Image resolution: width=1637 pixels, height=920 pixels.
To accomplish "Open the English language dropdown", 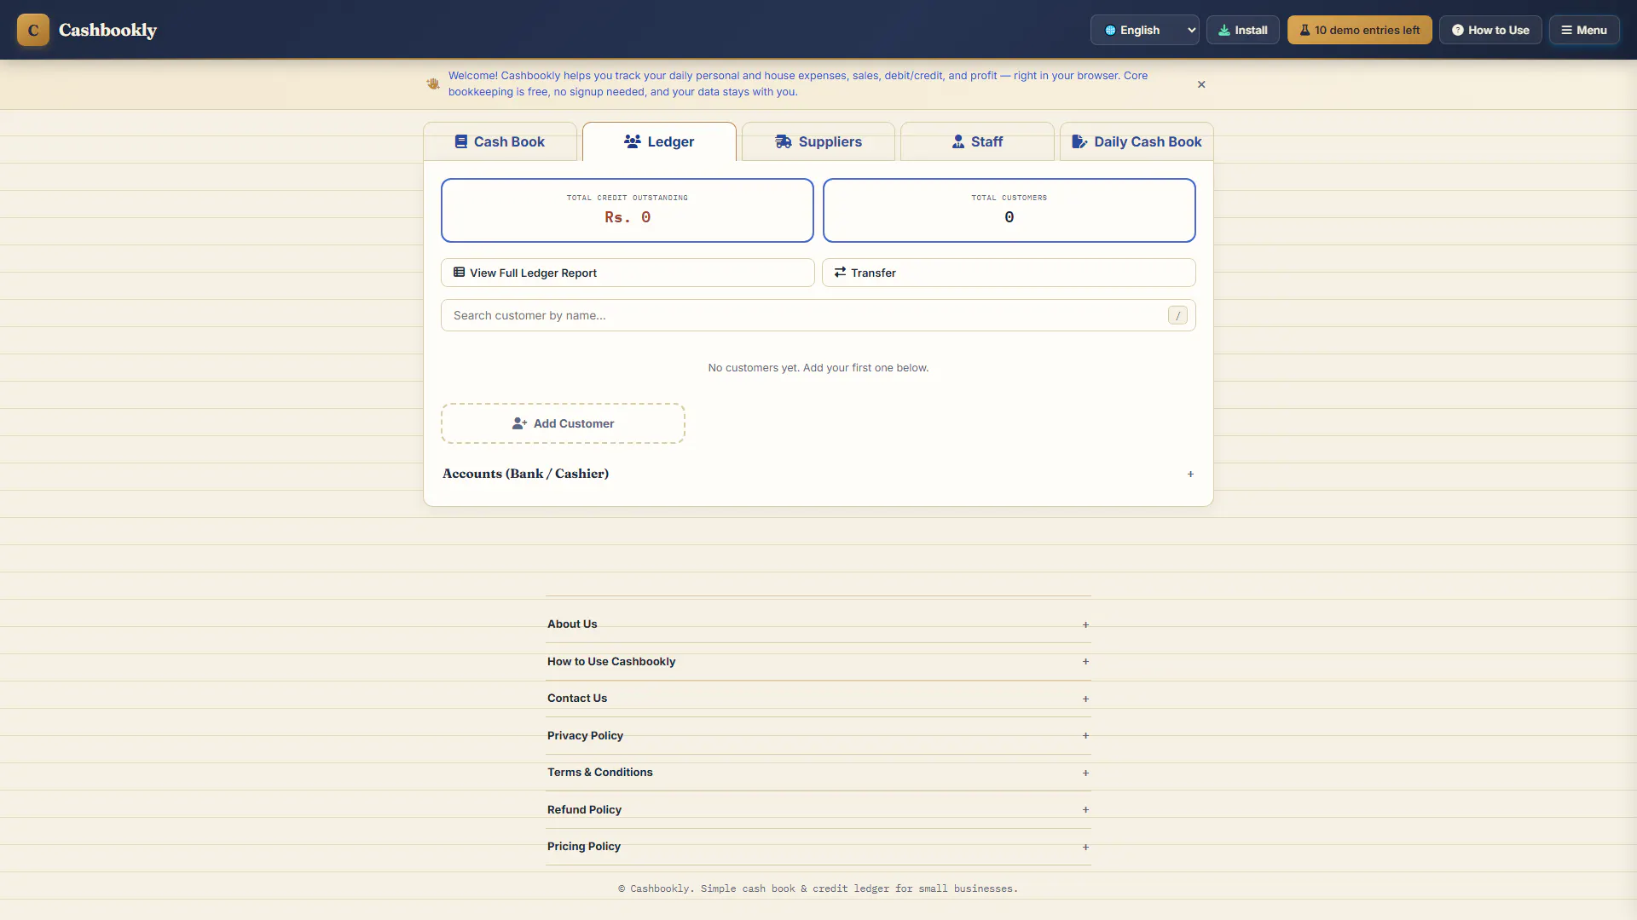I will [1145, 30].
